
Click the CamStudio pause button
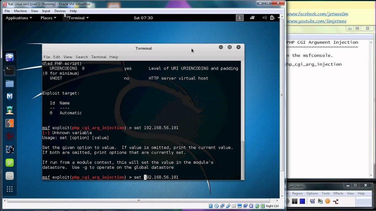(x=295, y=201)
